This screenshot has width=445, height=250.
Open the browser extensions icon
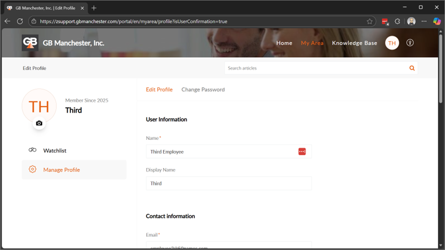click(398, 21)
